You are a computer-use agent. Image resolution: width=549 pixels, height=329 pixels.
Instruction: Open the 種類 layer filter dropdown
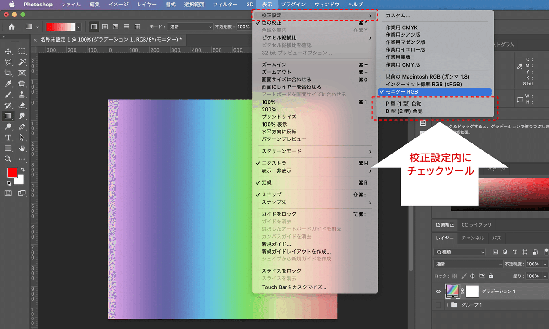tap(460, 252)
